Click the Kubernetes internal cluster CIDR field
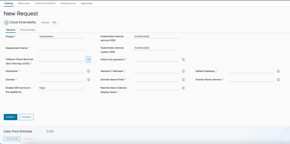290x144 pixels. [x=156, y=48]
